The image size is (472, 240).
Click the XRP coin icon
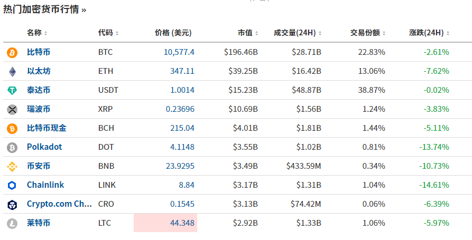coord(12,110)
